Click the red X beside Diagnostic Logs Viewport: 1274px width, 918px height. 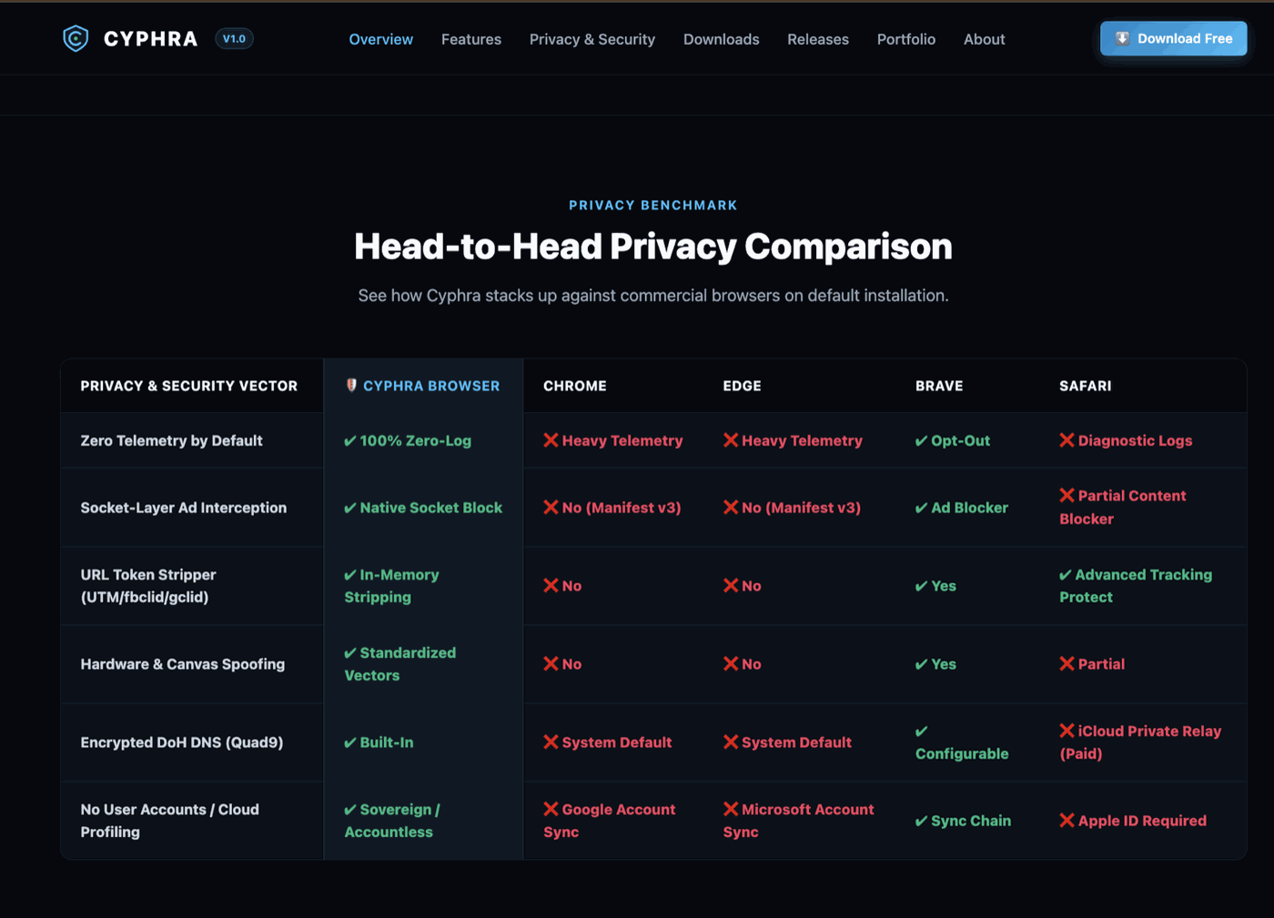pos(1067,440)
